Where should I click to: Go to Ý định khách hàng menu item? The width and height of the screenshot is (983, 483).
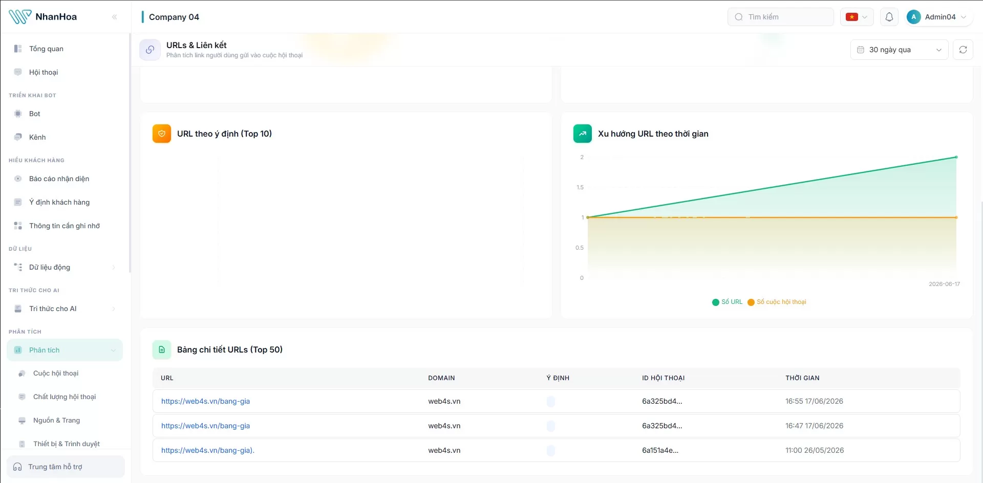click(59, 202)
